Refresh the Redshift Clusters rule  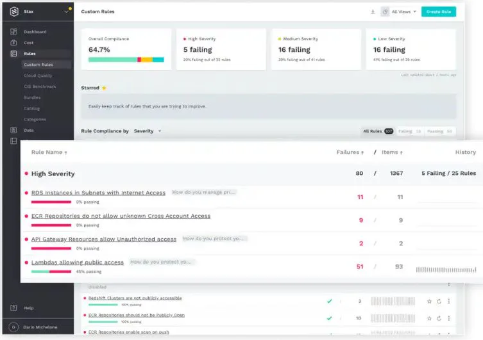point(439,302)
